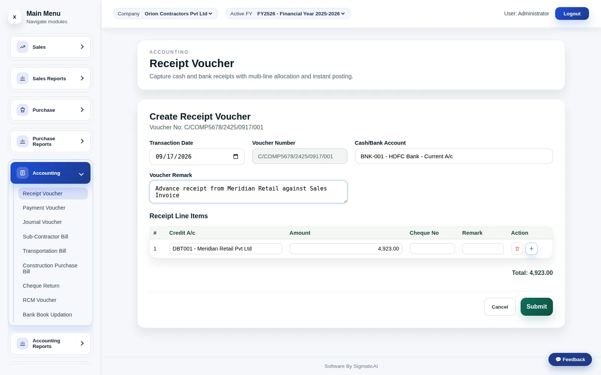Open Receipt Voucher in the sidebar
601x375 pixels.
coord(53,193)
